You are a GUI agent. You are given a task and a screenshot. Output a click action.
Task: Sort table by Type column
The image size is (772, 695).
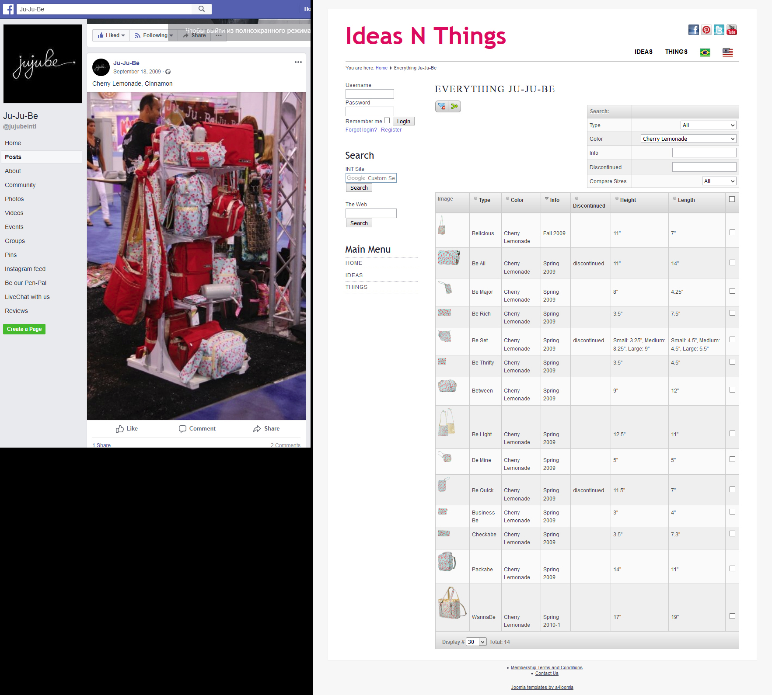485,200
